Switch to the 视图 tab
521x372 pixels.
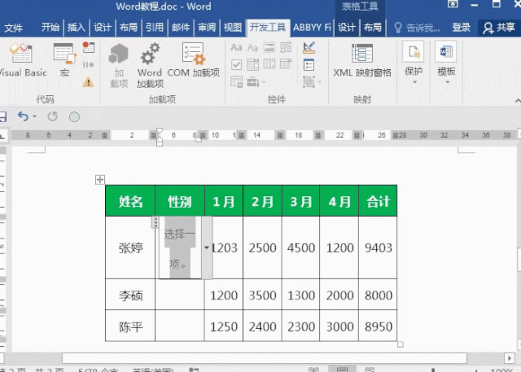pyautogui.click(x=233, y=27)
